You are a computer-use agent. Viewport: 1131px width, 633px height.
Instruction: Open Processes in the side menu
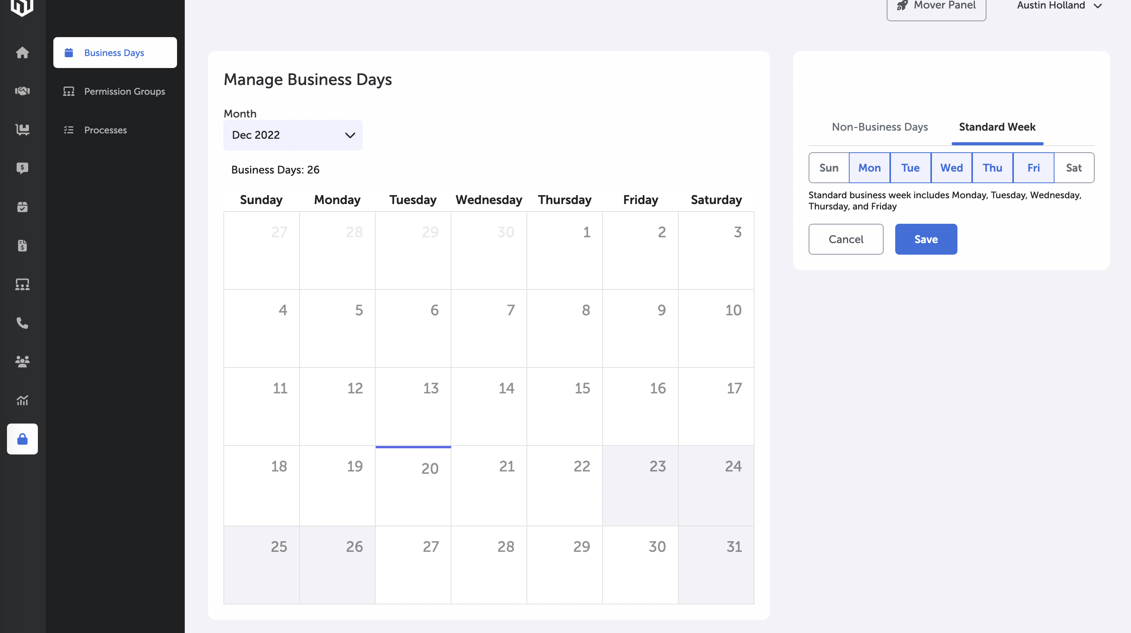pos(115,130)
